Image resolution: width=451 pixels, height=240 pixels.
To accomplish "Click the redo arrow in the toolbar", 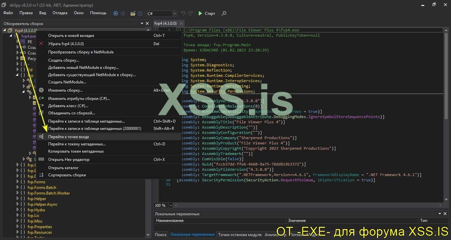I will 191,14.
